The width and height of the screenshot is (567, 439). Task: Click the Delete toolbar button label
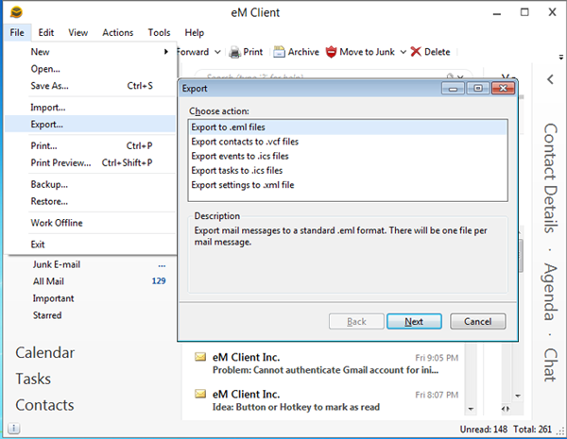[438, 52]
